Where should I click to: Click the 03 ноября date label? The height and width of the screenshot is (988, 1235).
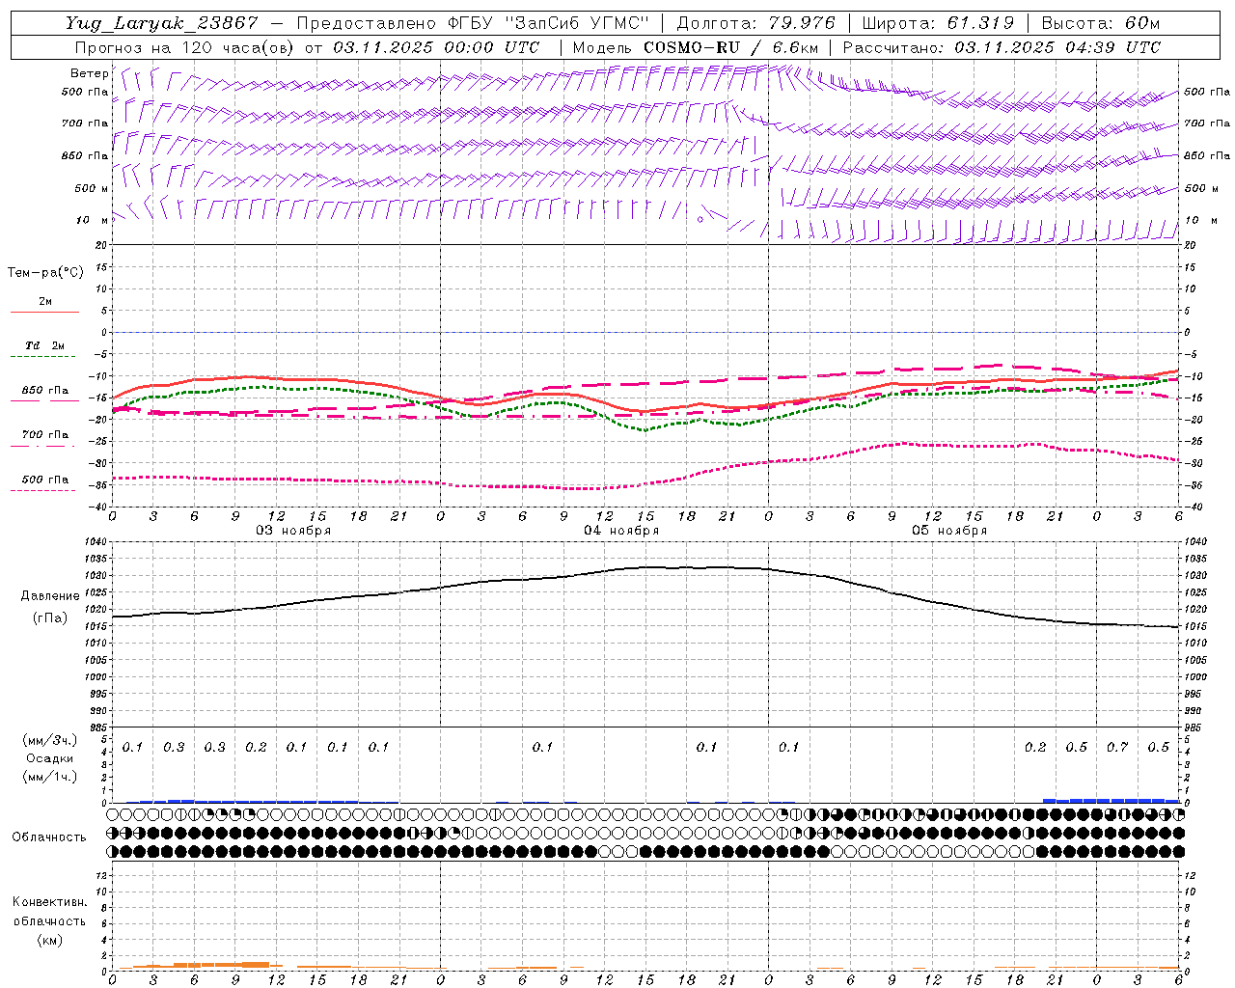(293, 531)
